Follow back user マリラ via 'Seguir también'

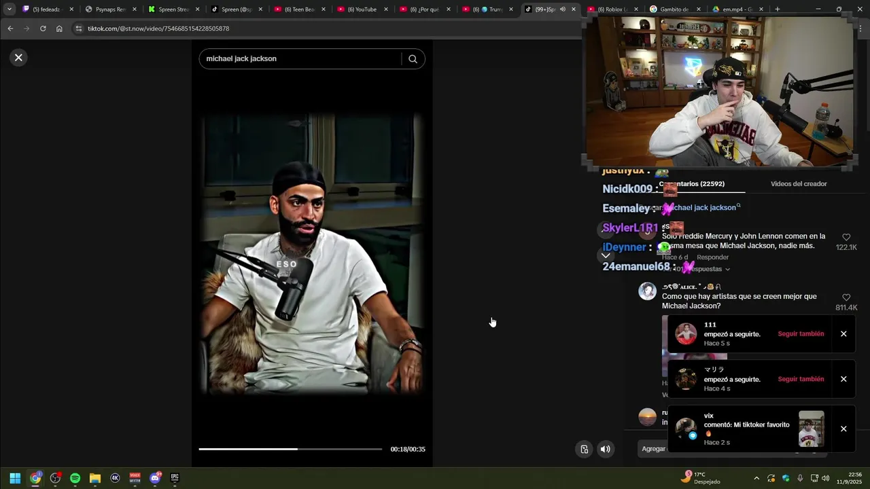(x=801, y=380)
